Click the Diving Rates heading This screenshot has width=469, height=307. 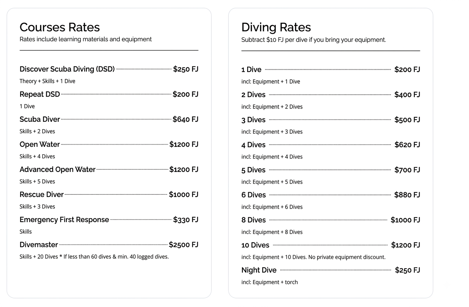276,27
